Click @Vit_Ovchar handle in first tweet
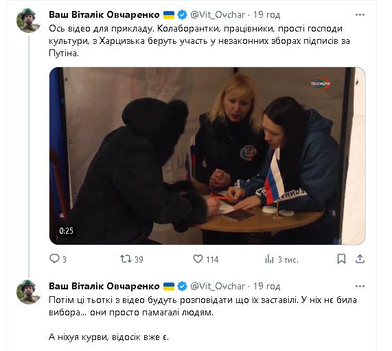This screenshot has width=392, height=351. tap(218, 14)
